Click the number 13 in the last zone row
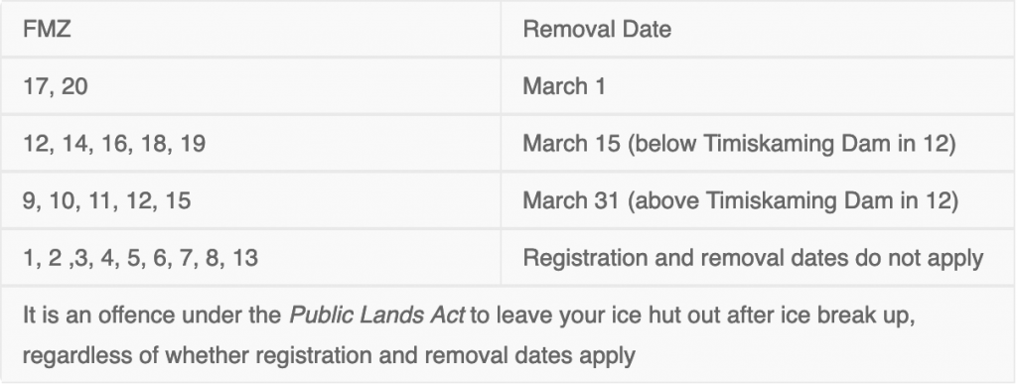Viewport: 1017px width, 385px height. point(245,257)
